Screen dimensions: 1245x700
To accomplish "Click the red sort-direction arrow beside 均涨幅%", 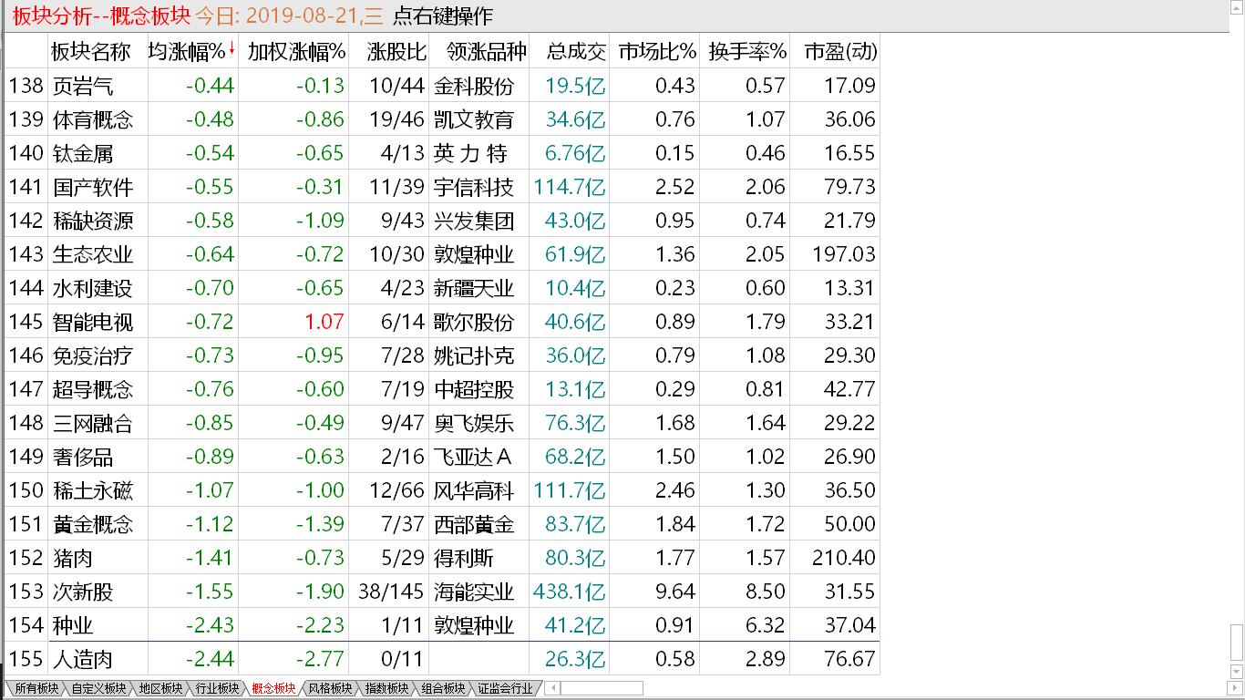I will click(232, 49).
